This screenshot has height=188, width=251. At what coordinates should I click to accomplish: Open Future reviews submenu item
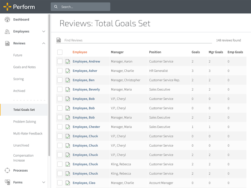[18, 55]
